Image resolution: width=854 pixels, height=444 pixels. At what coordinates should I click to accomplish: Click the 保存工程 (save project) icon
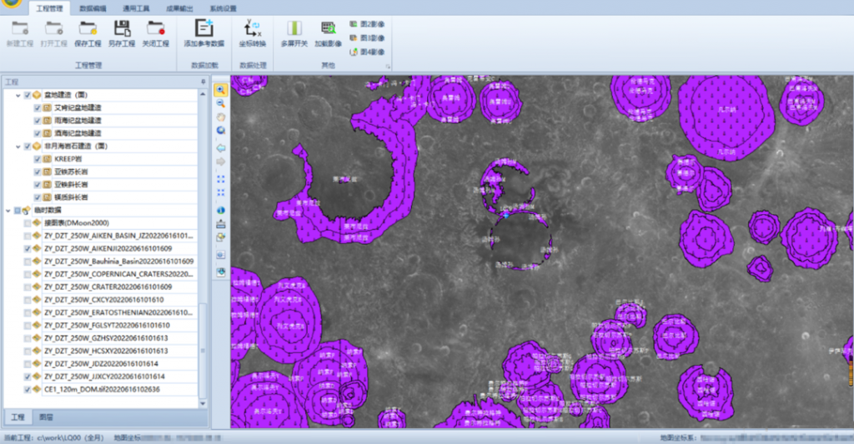point(88,27)
